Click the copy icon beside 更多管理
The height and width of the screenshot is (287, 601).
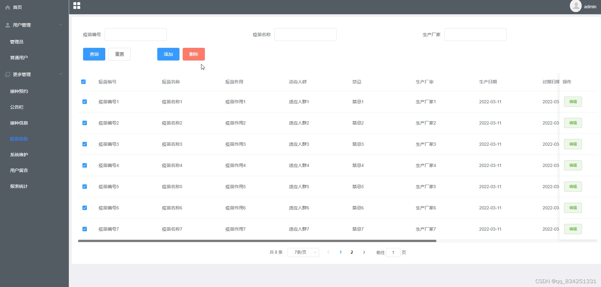8,74
